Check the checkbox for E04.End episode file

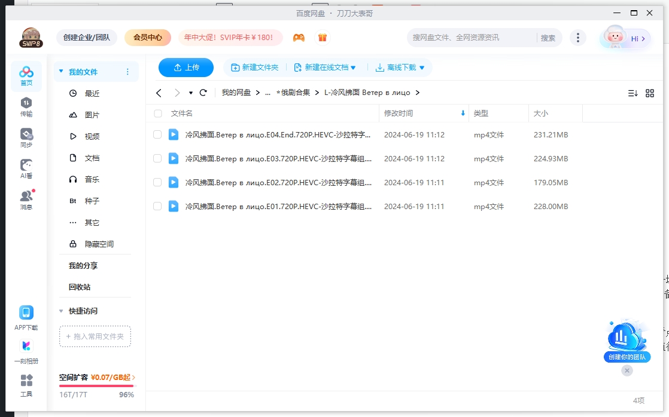pyautogui.click(x=158, y=134)
